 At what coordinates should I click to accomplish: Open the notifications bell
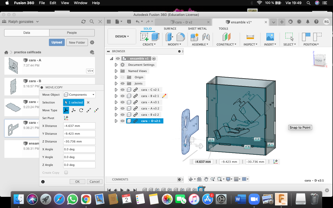(308, 22)
